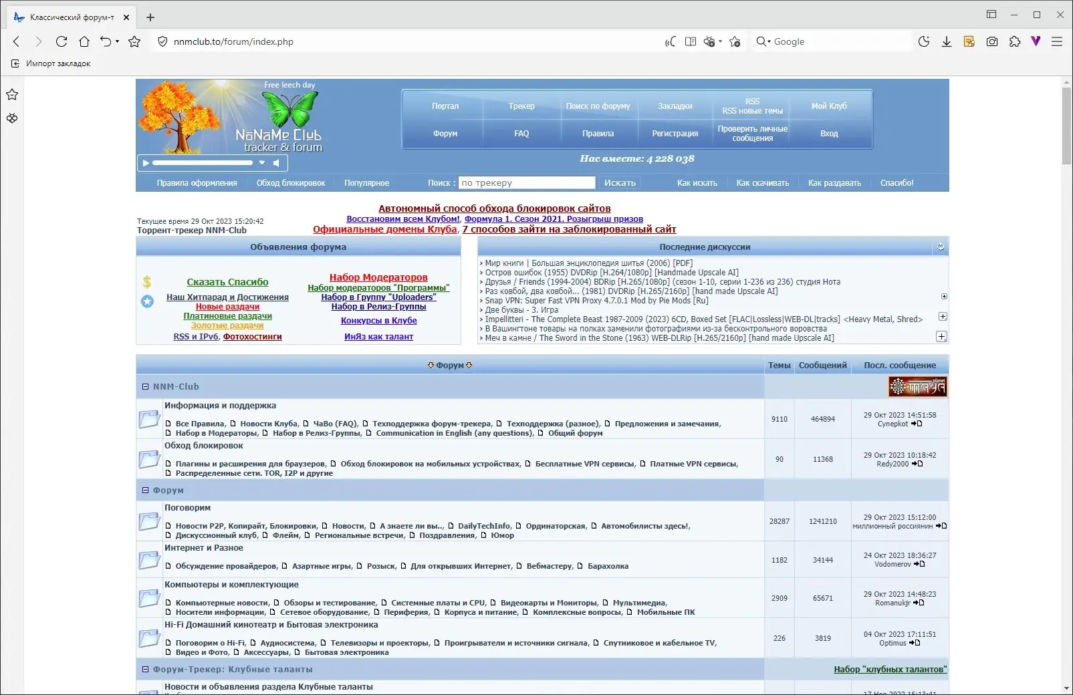
Task: Click the lowest plus expander in Последние дискуссии
Action: tap(941, 336)
